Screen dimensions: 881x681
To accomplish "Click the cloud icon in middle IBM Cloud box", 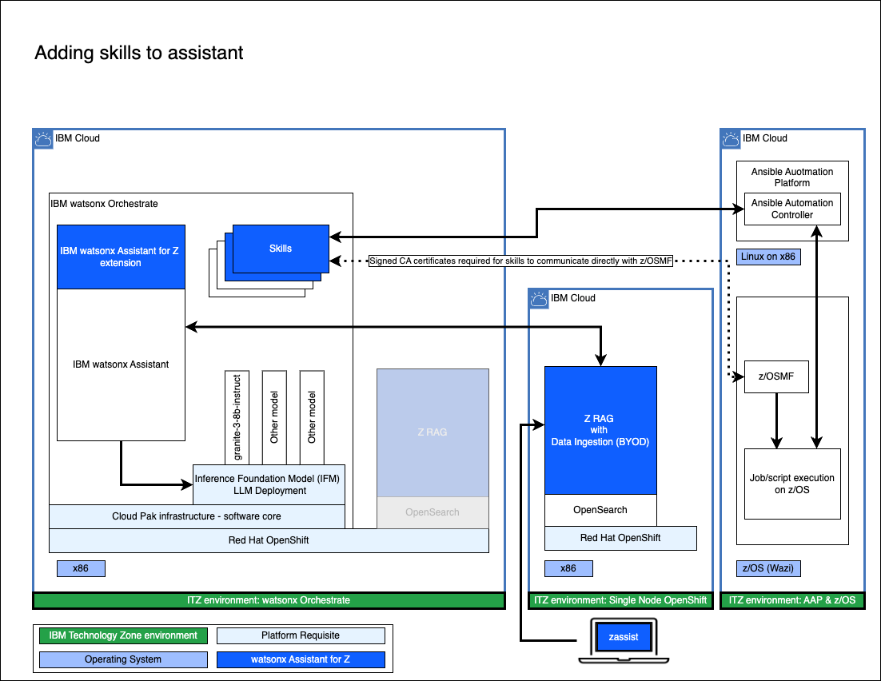I will pyautogui.click(x=539, y=299).
